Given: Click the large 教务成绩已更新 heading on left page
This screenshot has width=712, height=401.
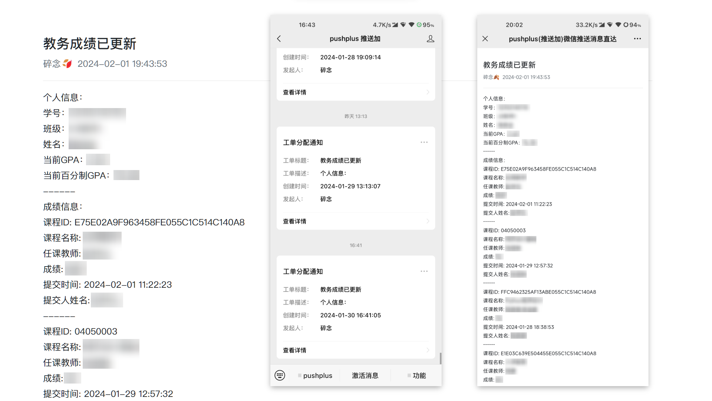Looking at the screenshot, I should pyautogui.click(x=90, y=44).
